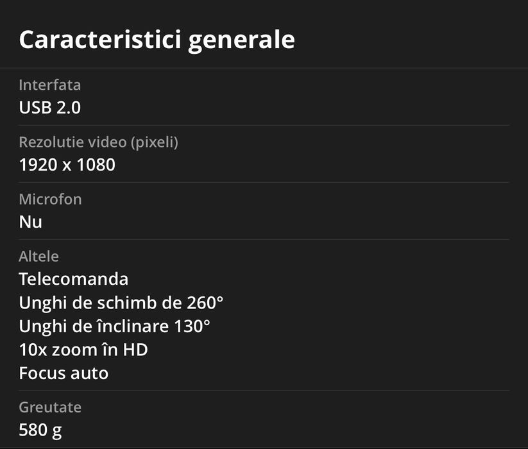Click the Nu value under Microfon
528x449 pixels.
30,222
